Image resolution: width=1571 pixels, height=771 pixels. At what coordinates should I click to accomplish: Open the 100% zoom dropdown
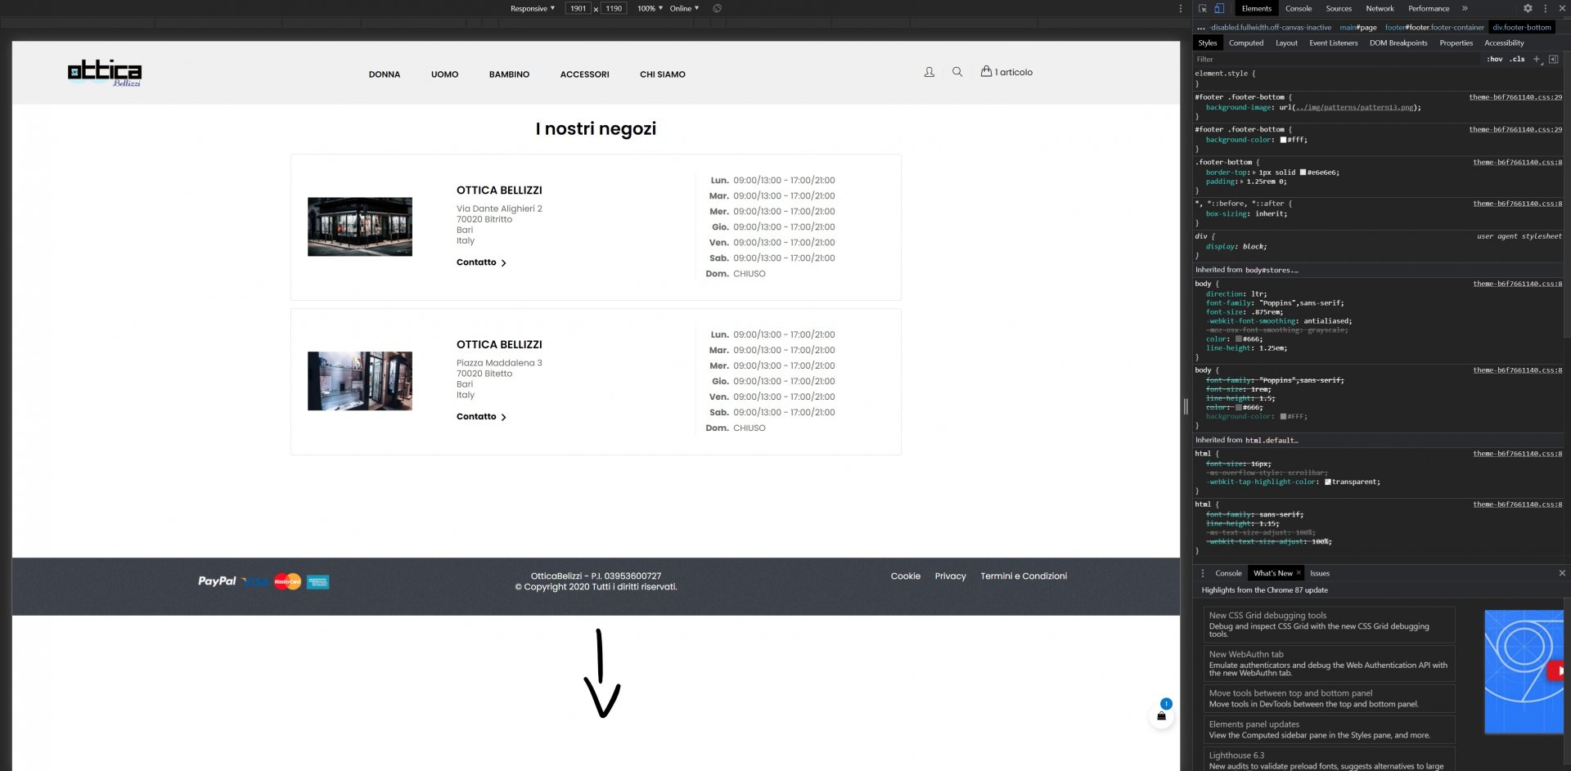pos(650,8)
